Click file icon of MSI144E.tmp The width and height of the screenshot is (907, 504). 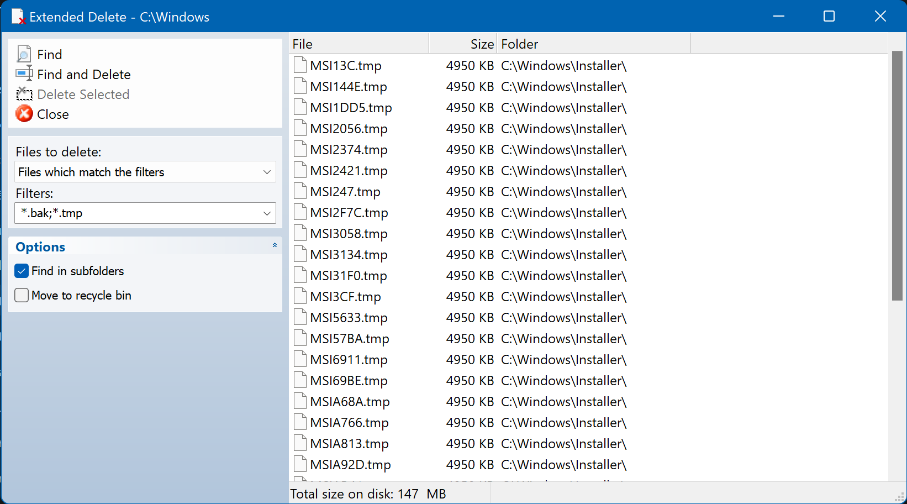point(300,86)
